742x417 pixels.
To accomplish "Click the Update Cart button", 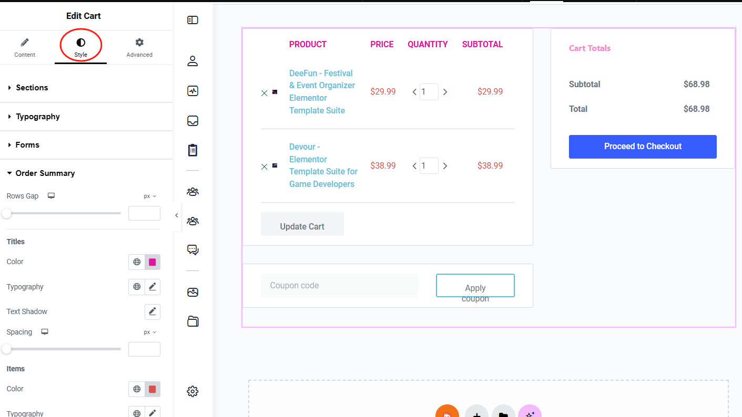I will 302,226.
